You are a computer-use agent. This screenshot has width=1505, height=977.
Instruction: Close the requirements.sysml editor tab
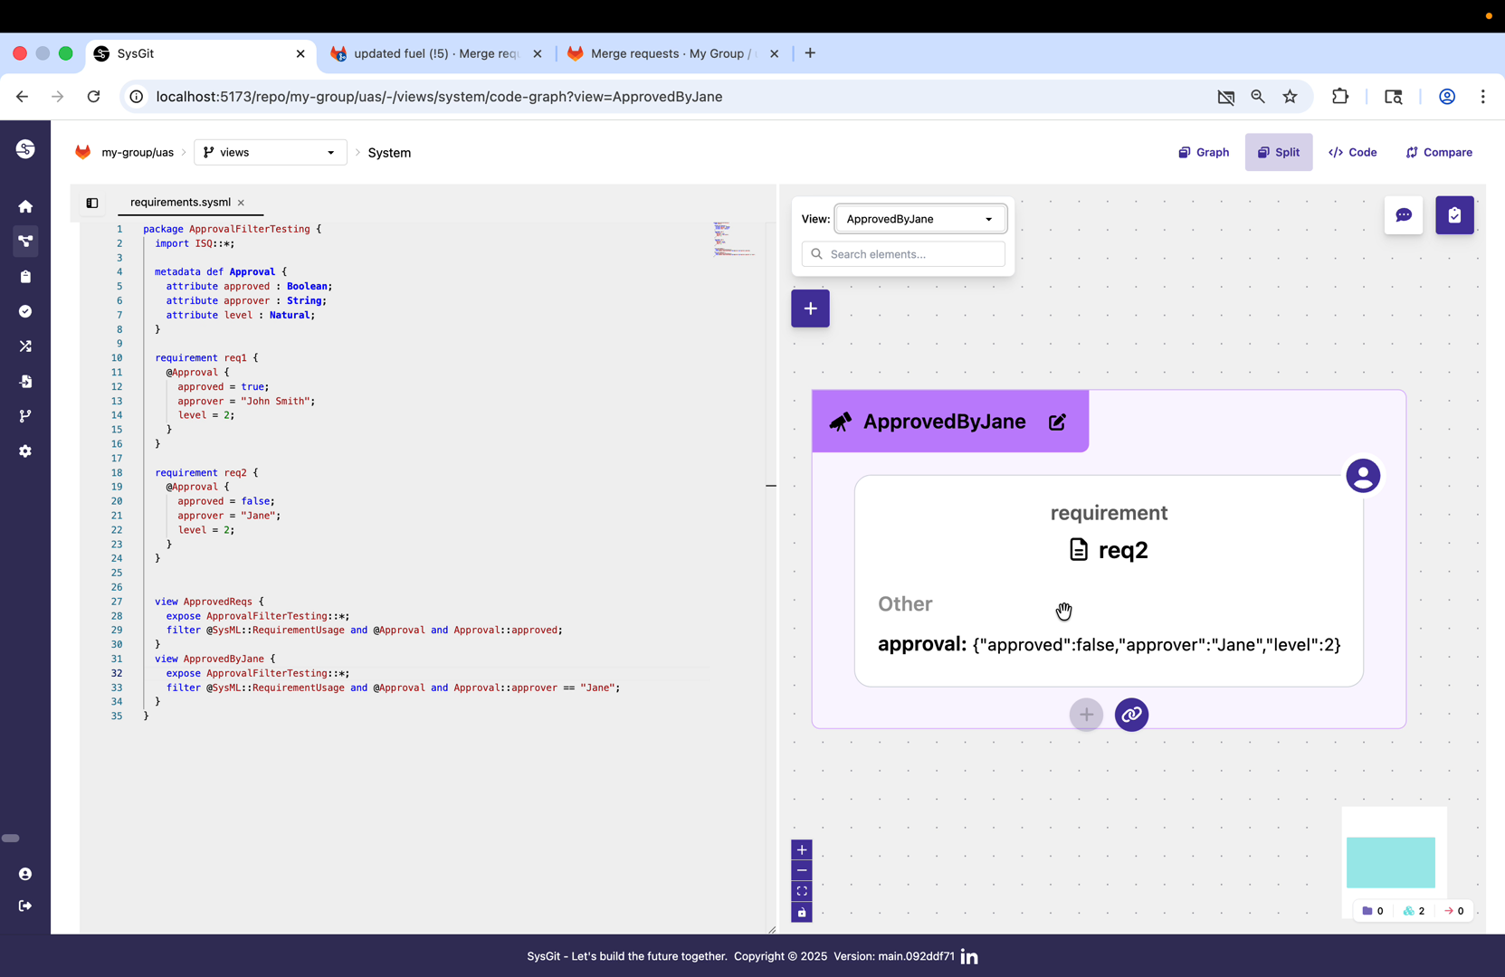pos(241,203)
